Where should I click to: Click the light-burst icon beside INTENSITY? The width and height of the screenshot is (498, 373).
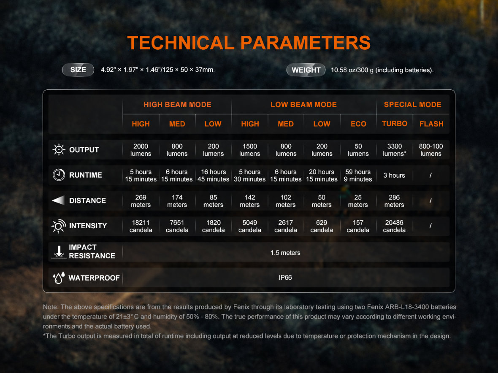pyautogui.click(x=58, y=226)
